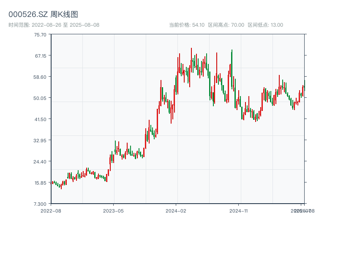The image size is (338, 254).
Task: Click y-axis label 58.60
Action: coord(40,77)
